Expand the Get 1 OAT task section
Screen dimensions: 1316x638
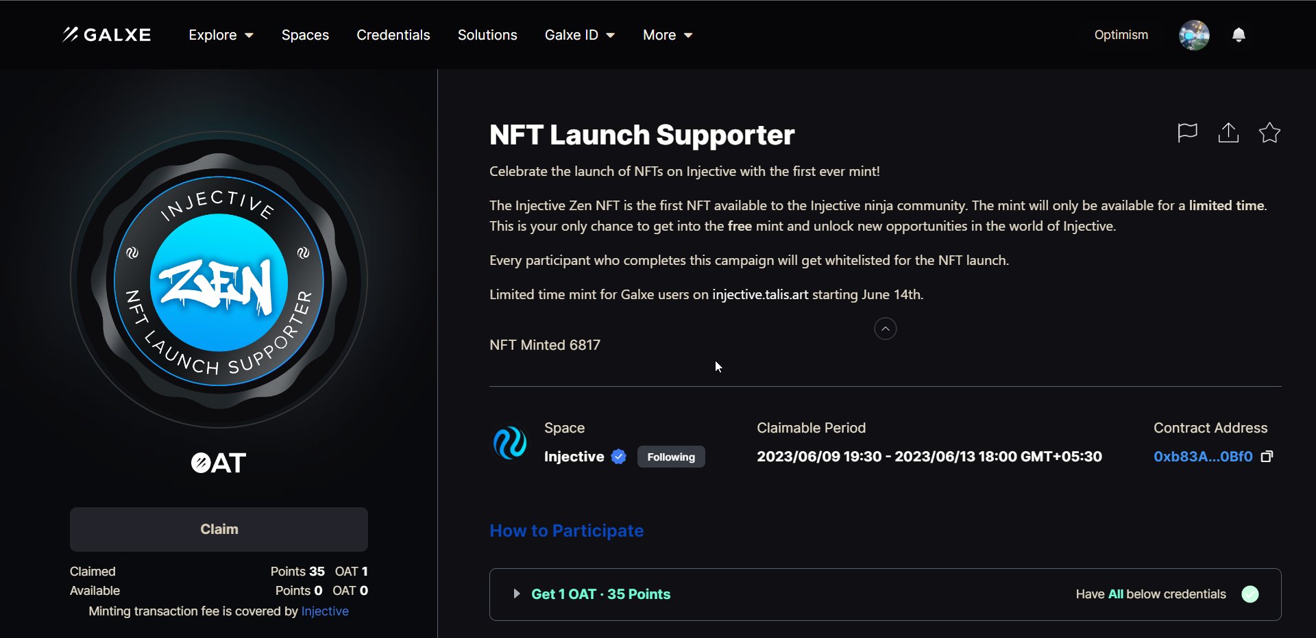pos(517,594)
